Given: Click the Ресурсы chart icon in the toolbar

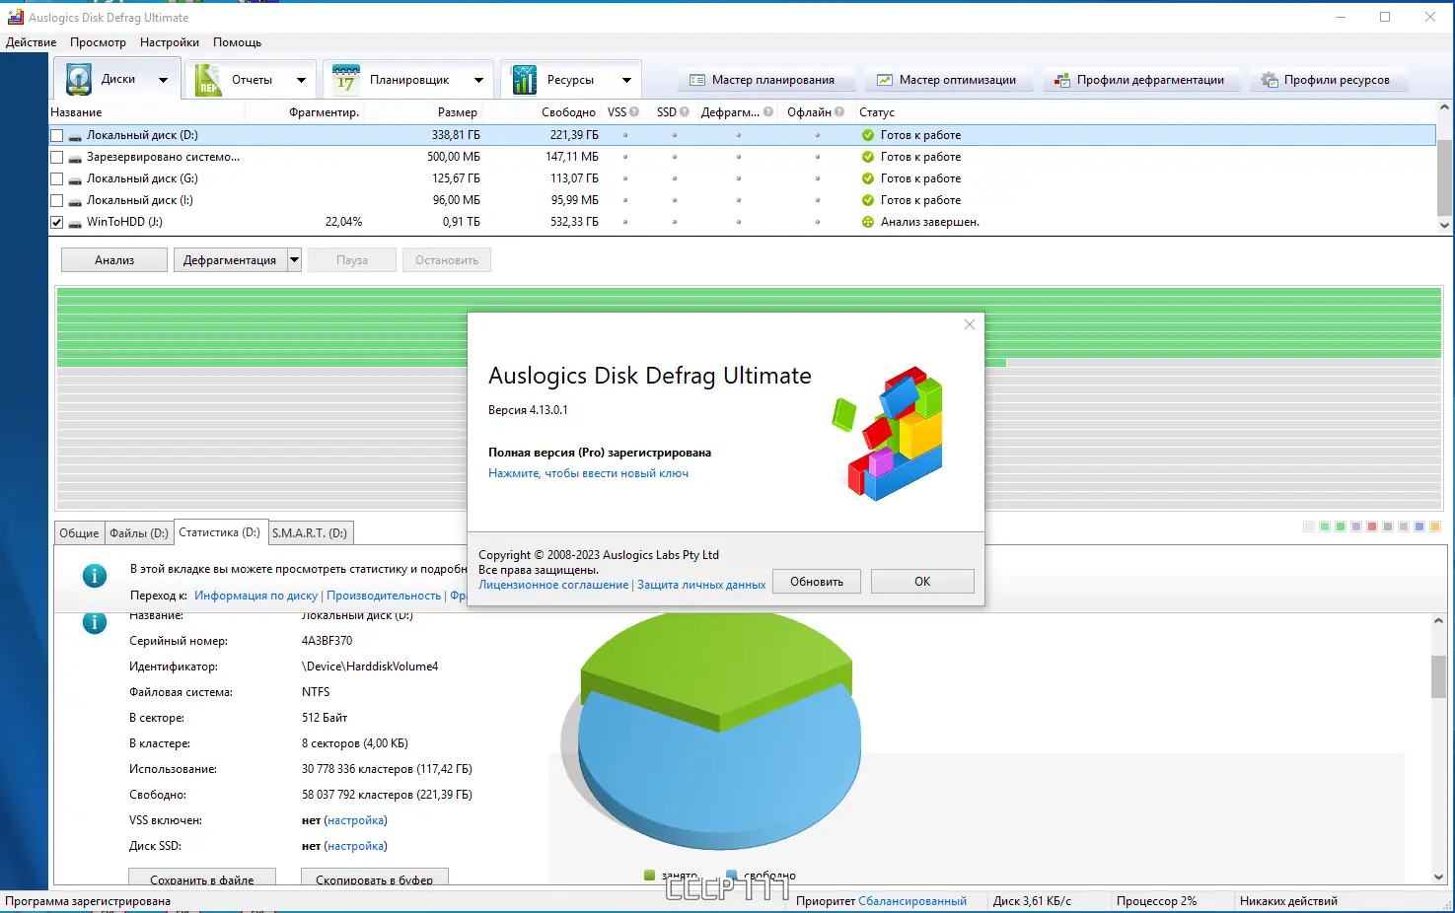Looking at the screenshot, I should point(524,79).
